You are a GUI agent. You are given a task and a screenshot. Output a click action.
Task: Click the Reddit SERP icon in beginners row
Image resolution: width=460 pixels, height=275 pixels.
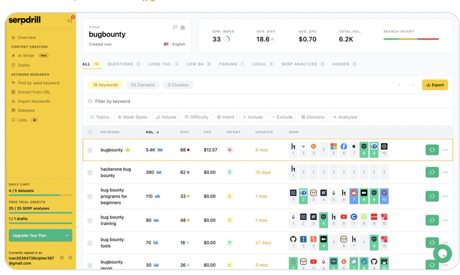click(354, 193)
